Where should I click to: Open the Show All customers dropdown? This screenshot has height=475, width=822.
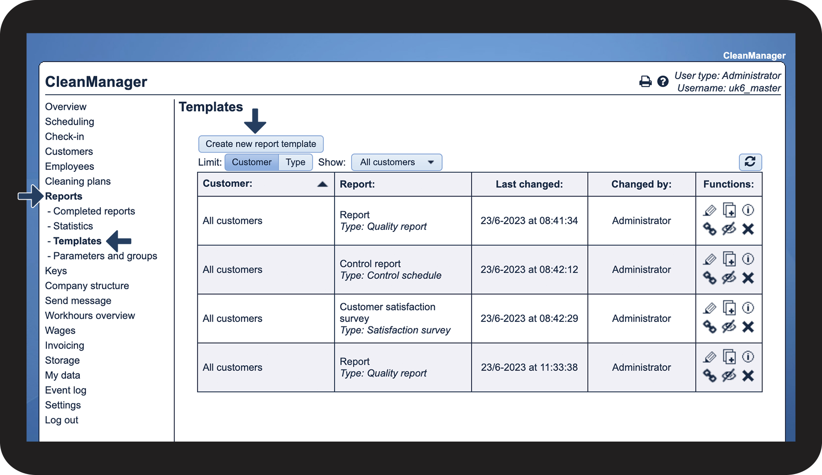point(396,162)
